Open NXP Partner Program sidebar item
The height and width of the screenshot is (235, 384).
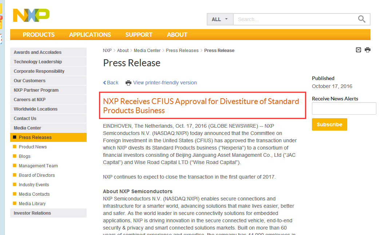48,90
